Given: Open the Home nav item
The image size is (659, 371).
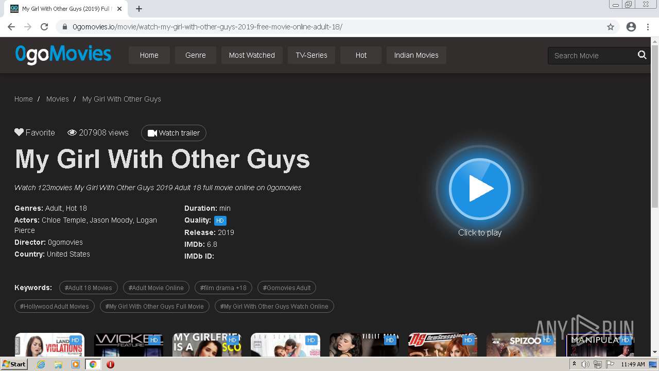Looking at the screenshot, I should tap(149, 55).
